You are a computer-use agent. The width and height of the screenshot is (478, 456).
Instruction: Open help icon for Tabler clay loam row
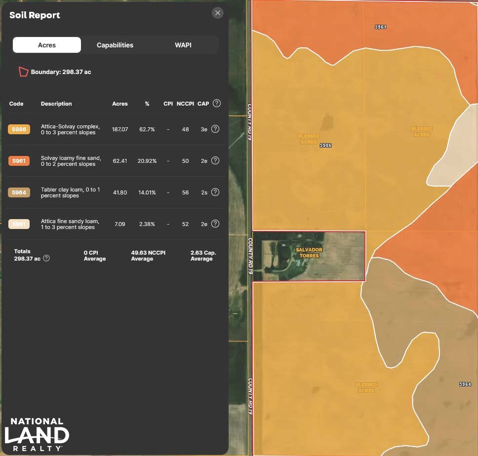point(215,192)
